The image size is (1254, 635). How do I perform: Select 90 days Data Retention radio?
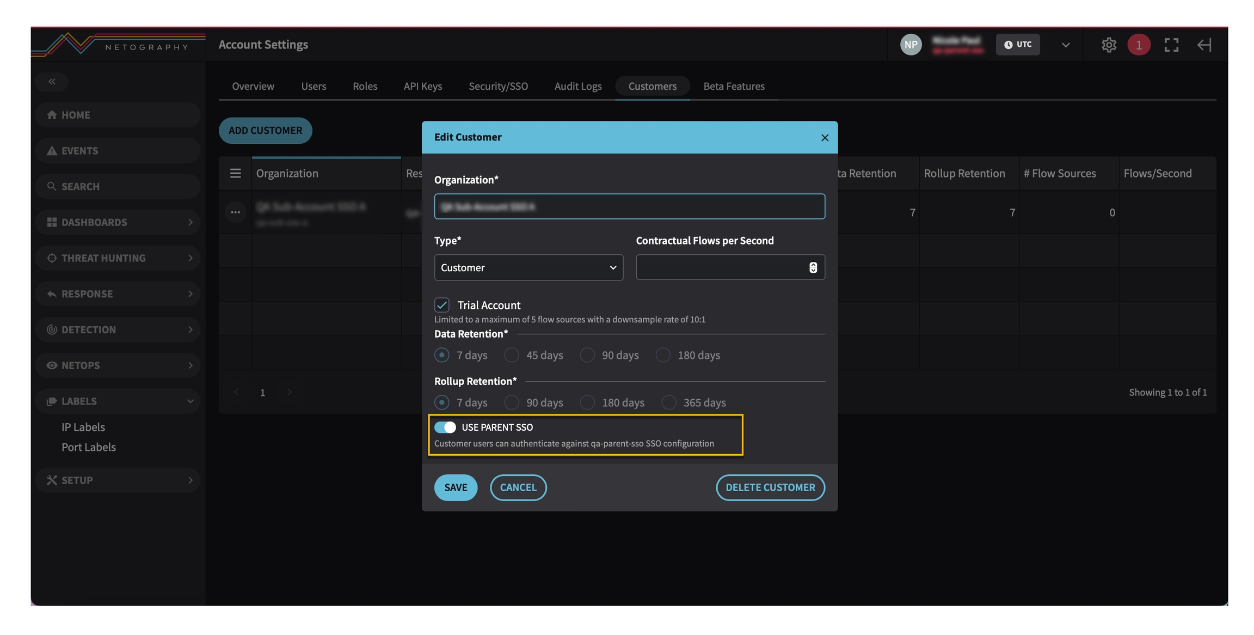click(x=587, y=355)
